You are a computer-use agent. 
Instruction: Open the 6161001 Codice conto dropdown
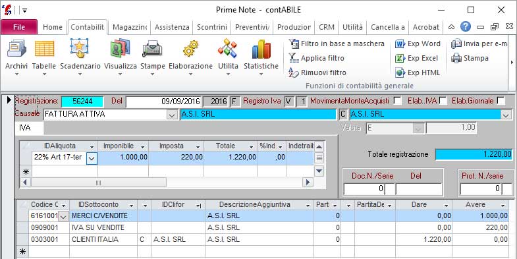(x=64, y=216)
